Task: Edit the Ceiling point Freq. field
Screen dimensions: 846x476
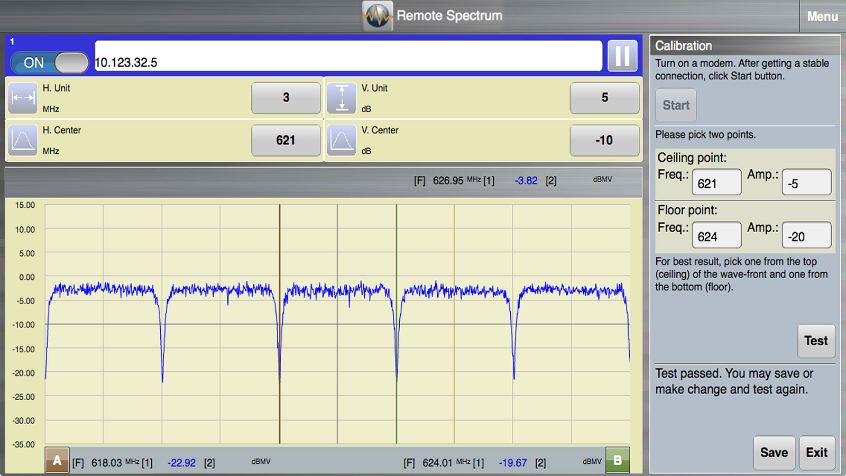Action: (x=716, y=183)
